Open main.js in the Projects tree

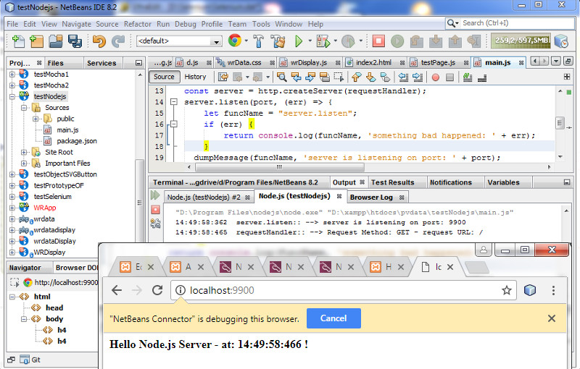tap(67, 130)
